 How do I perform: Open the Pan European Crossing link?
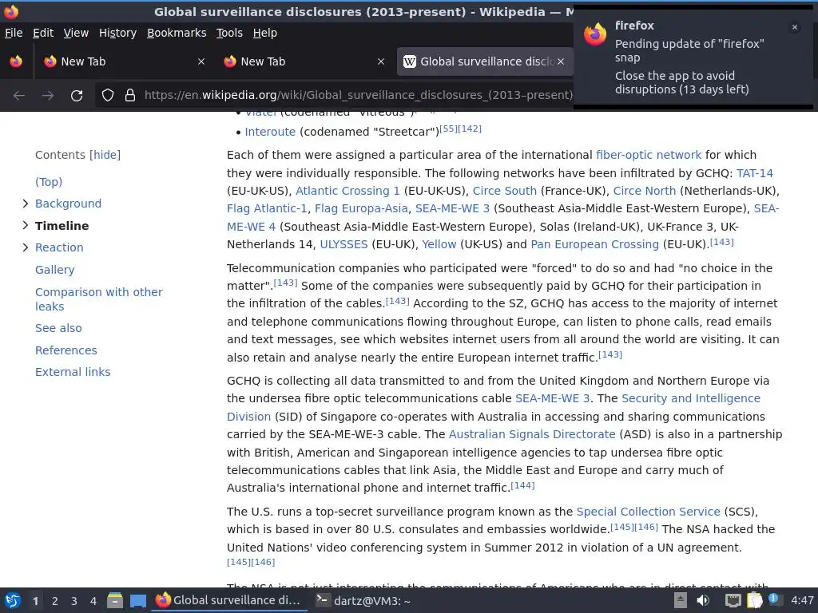[594, 244]
